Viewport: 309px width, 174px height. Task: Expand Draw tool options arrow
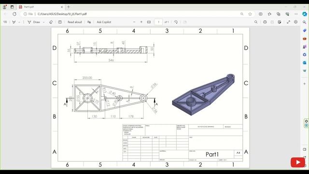tap(43, 22)
